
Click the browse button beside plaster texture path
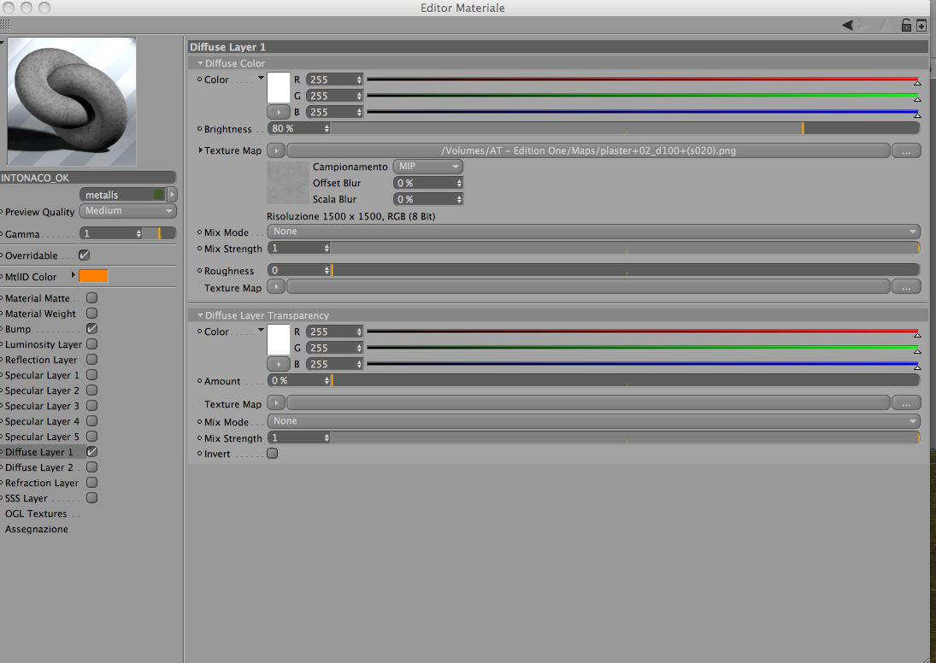point(906,151)
